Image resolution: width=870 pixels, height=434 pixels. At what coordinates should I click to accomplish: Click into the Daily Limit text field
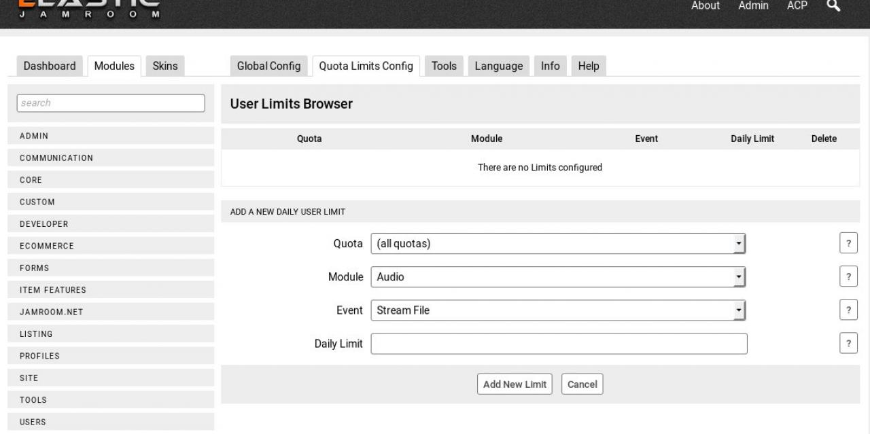[x=558, y=344]
